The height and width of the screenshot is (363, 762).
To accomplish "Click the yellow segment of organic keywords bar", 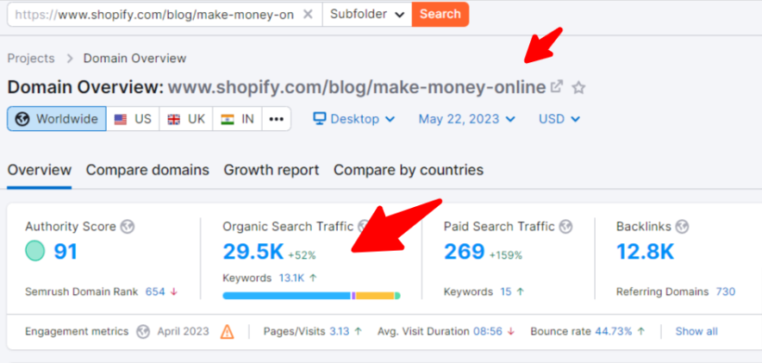I will click(x=375, y=296).
